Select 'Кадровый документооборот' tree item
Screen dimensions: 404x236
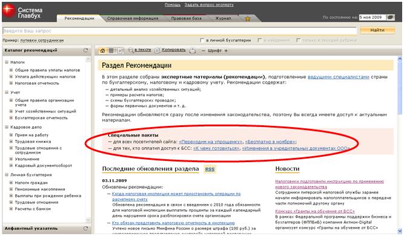pyautogui.click(x=43, y=165)
